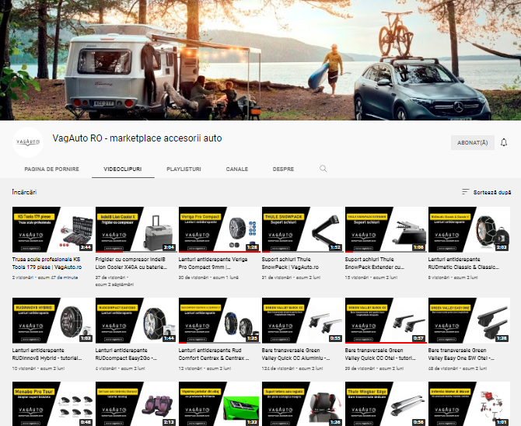Click title Trusa scule profesionala KS Tools
521x426 pixels.
click(47, 264)
